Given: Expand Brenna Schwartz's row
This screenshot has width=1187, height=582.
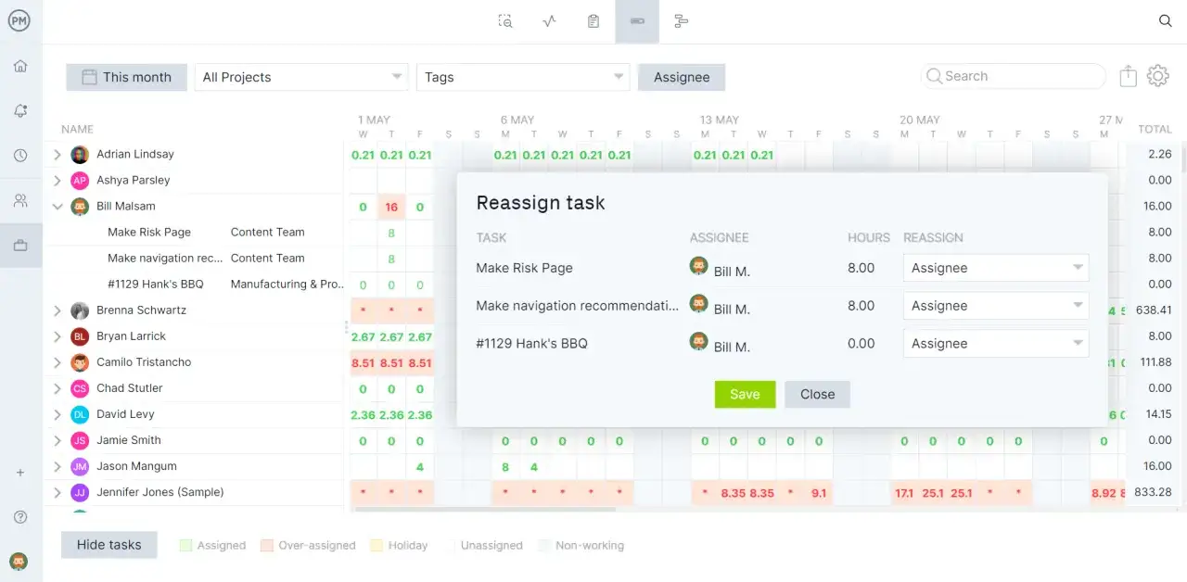Looking at the screenshot, I should tap(57, 310).
